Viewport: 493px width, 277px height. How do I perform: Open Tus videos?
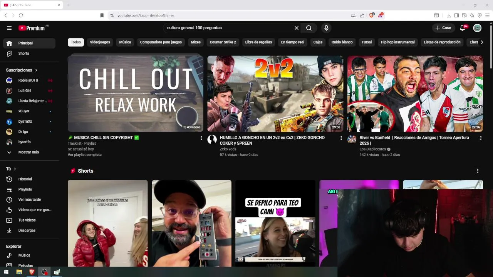tap(29, 220)
